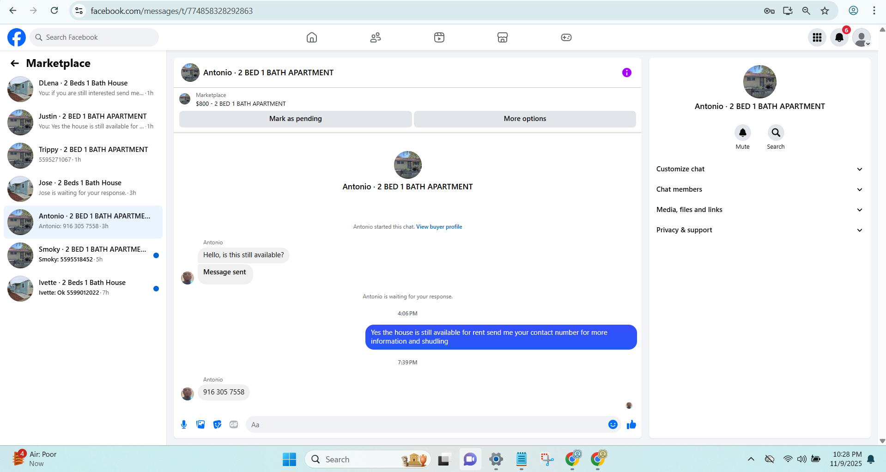This screenshot has width=886, height=472.
Task: Click the Facebook logo
Action: pyautogui.click(x=17, y=37)
